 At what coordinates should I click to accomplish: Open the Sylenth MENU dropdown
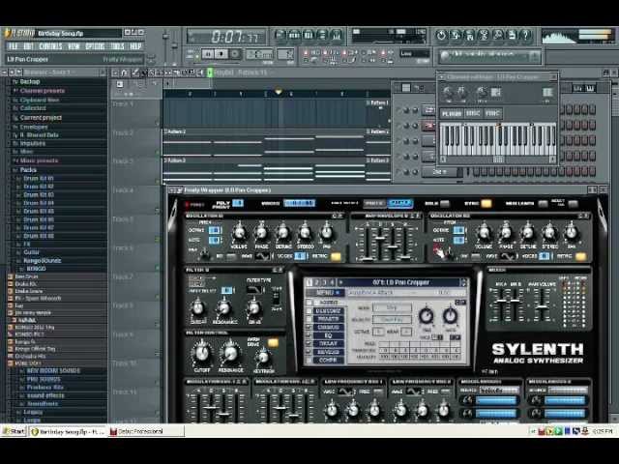coord(325,293)
